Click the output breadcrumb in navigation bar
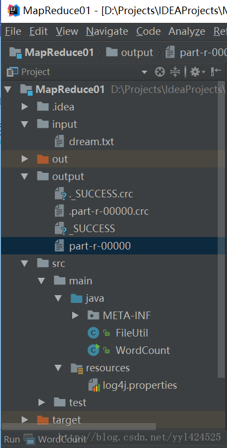227x448 pixels. pyautogui.click(x=130, y=53)
